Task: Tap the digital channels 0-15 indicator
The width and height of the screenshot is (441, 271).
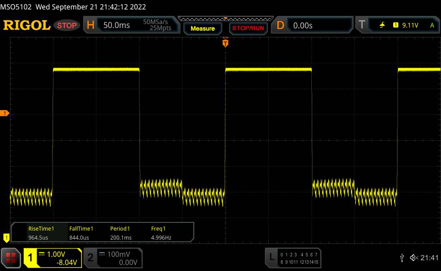Action: click(299, 259)
